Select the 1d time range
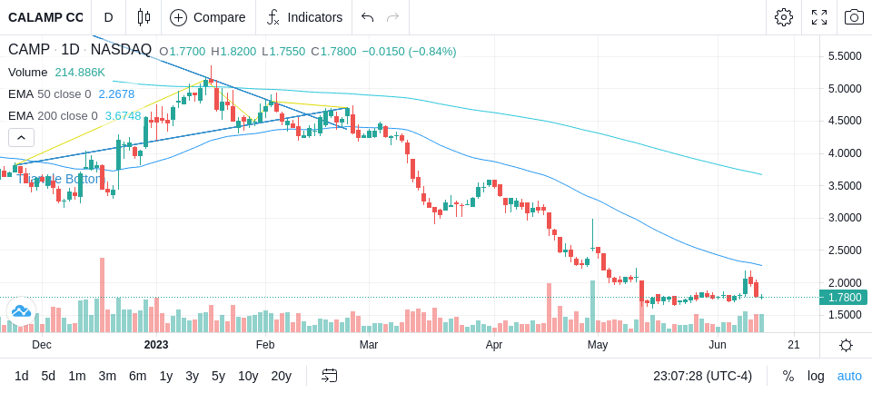872x393 pixels. [21, 377]
